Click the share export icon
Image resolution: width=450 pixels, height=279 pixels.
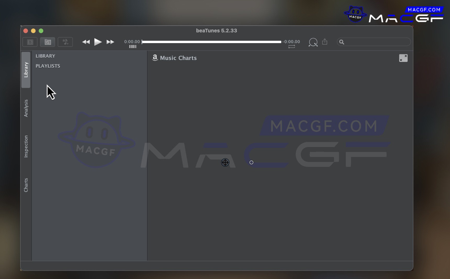pos(325,42)
